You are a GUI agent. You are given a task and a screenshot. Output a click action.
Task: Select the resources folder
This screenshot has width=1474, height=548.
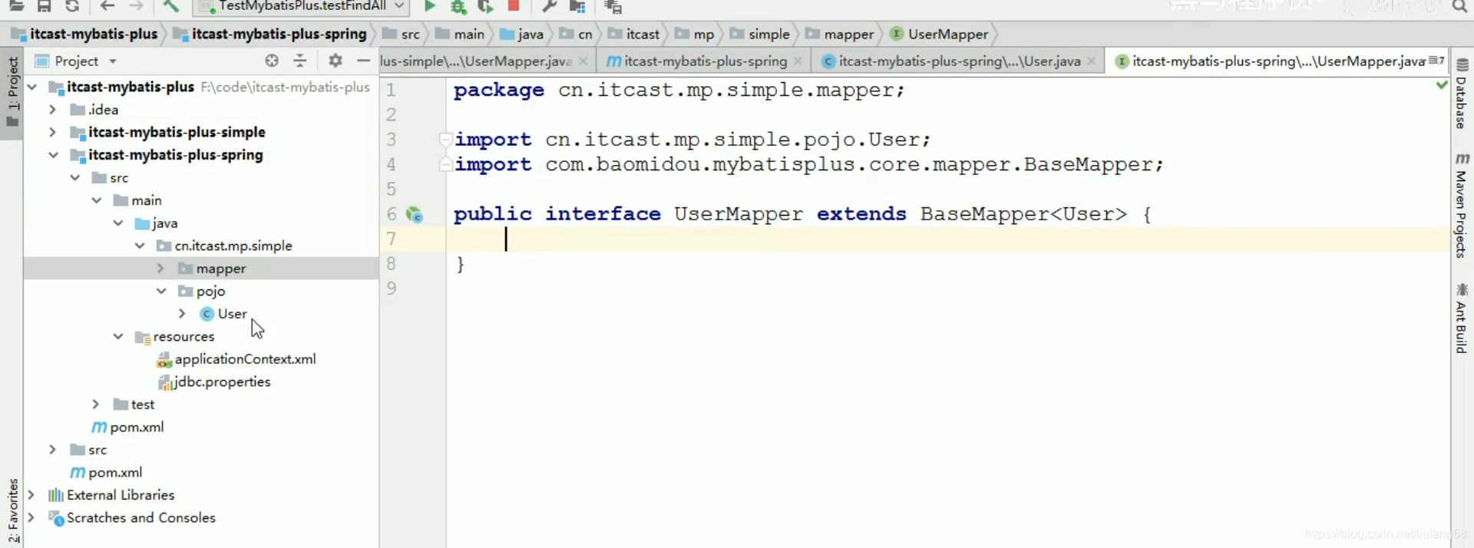[183, 336]
